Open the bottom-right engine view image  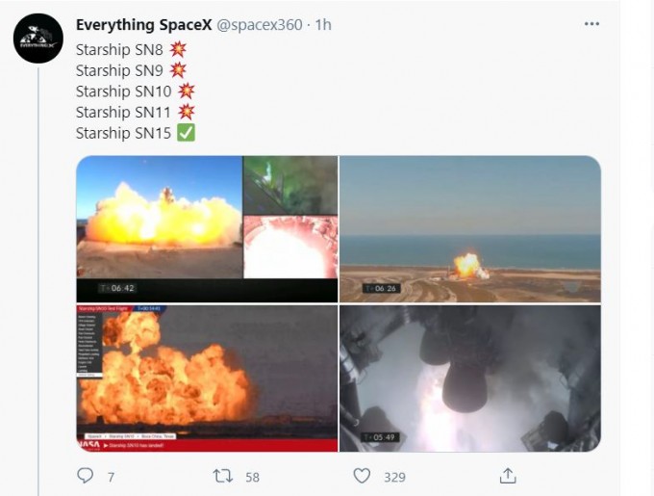pos(470,378)
